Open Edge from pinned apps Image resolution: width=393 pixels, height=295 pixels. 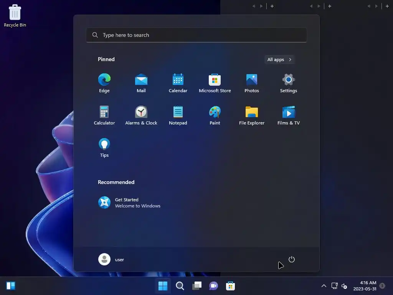click(104, 83)
